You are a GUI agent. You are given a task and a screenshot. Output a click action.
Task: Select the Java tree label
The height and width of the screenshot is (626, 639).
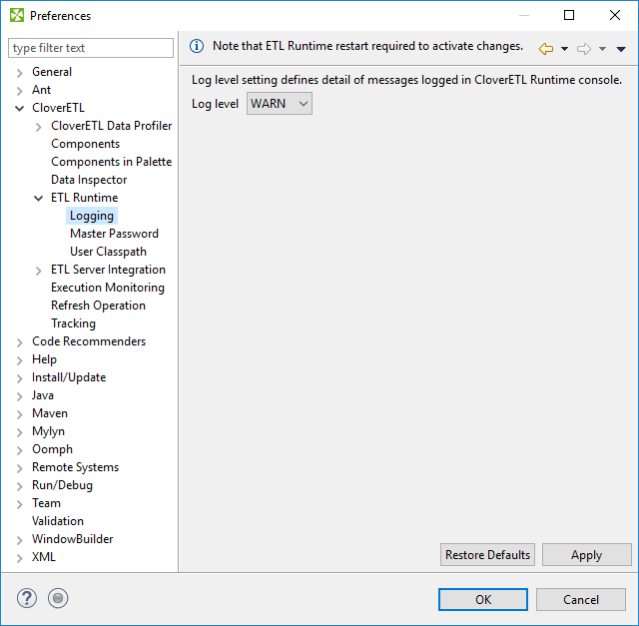(43, 395)
